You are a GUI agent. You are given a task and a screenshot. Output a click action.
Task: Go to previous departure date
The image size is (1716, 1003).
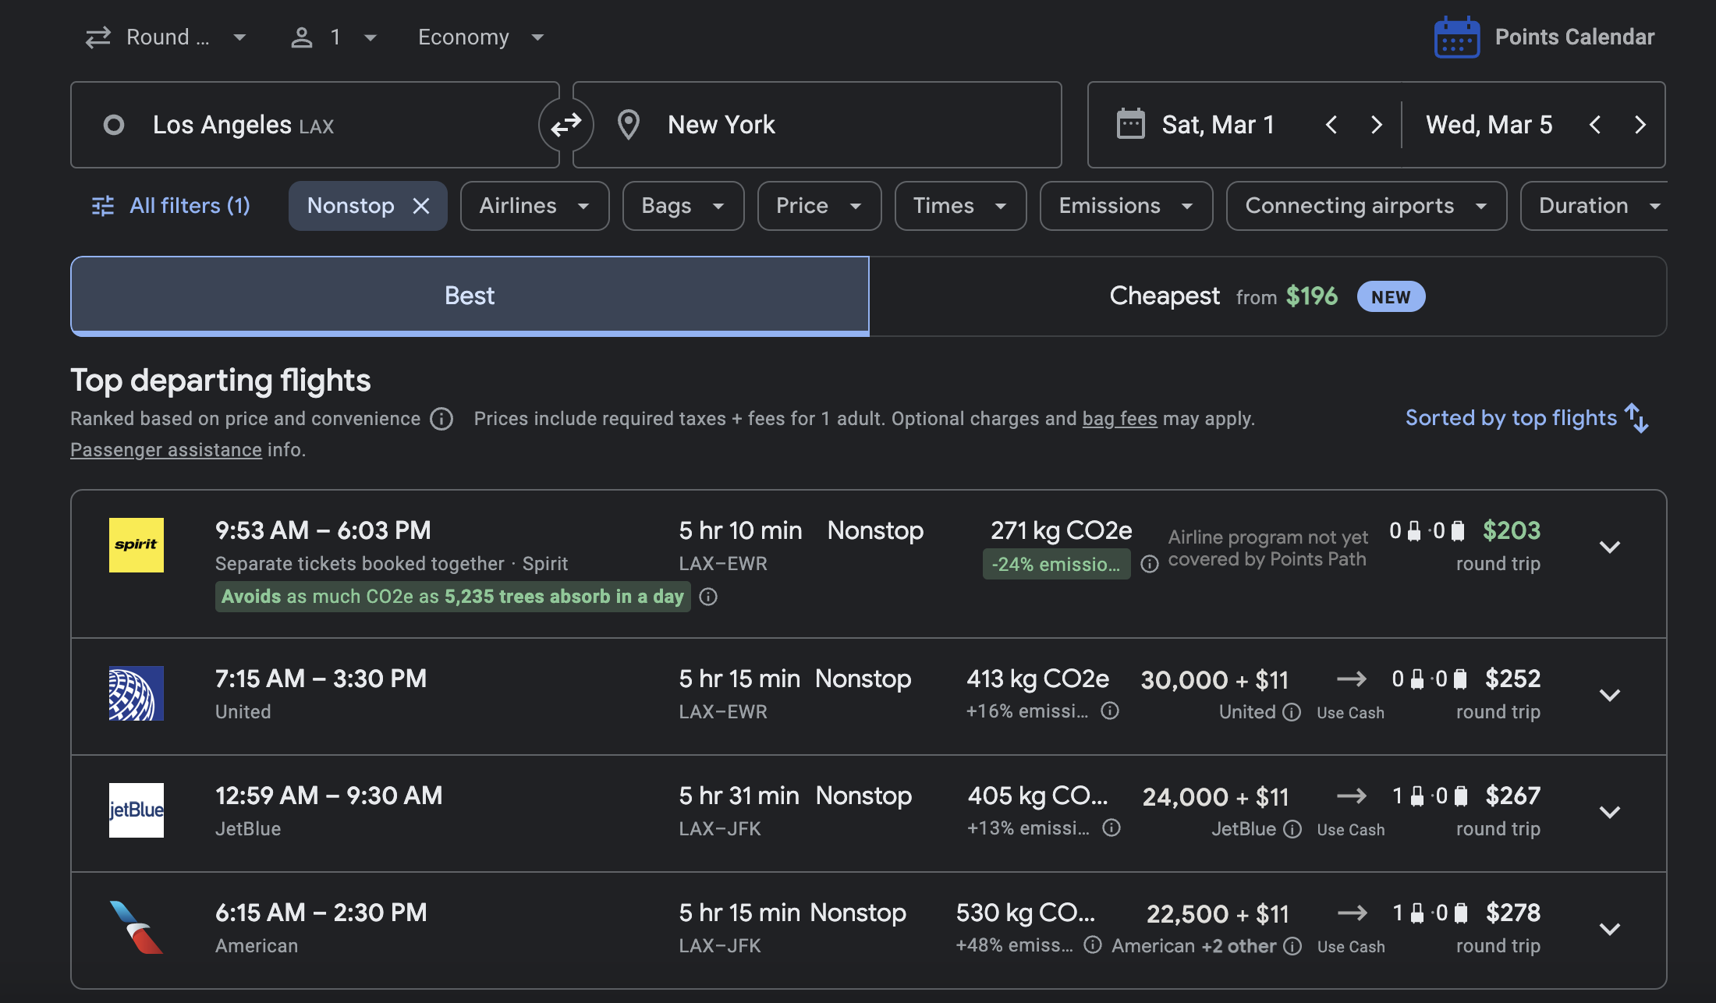click(x=1331, y=125)
